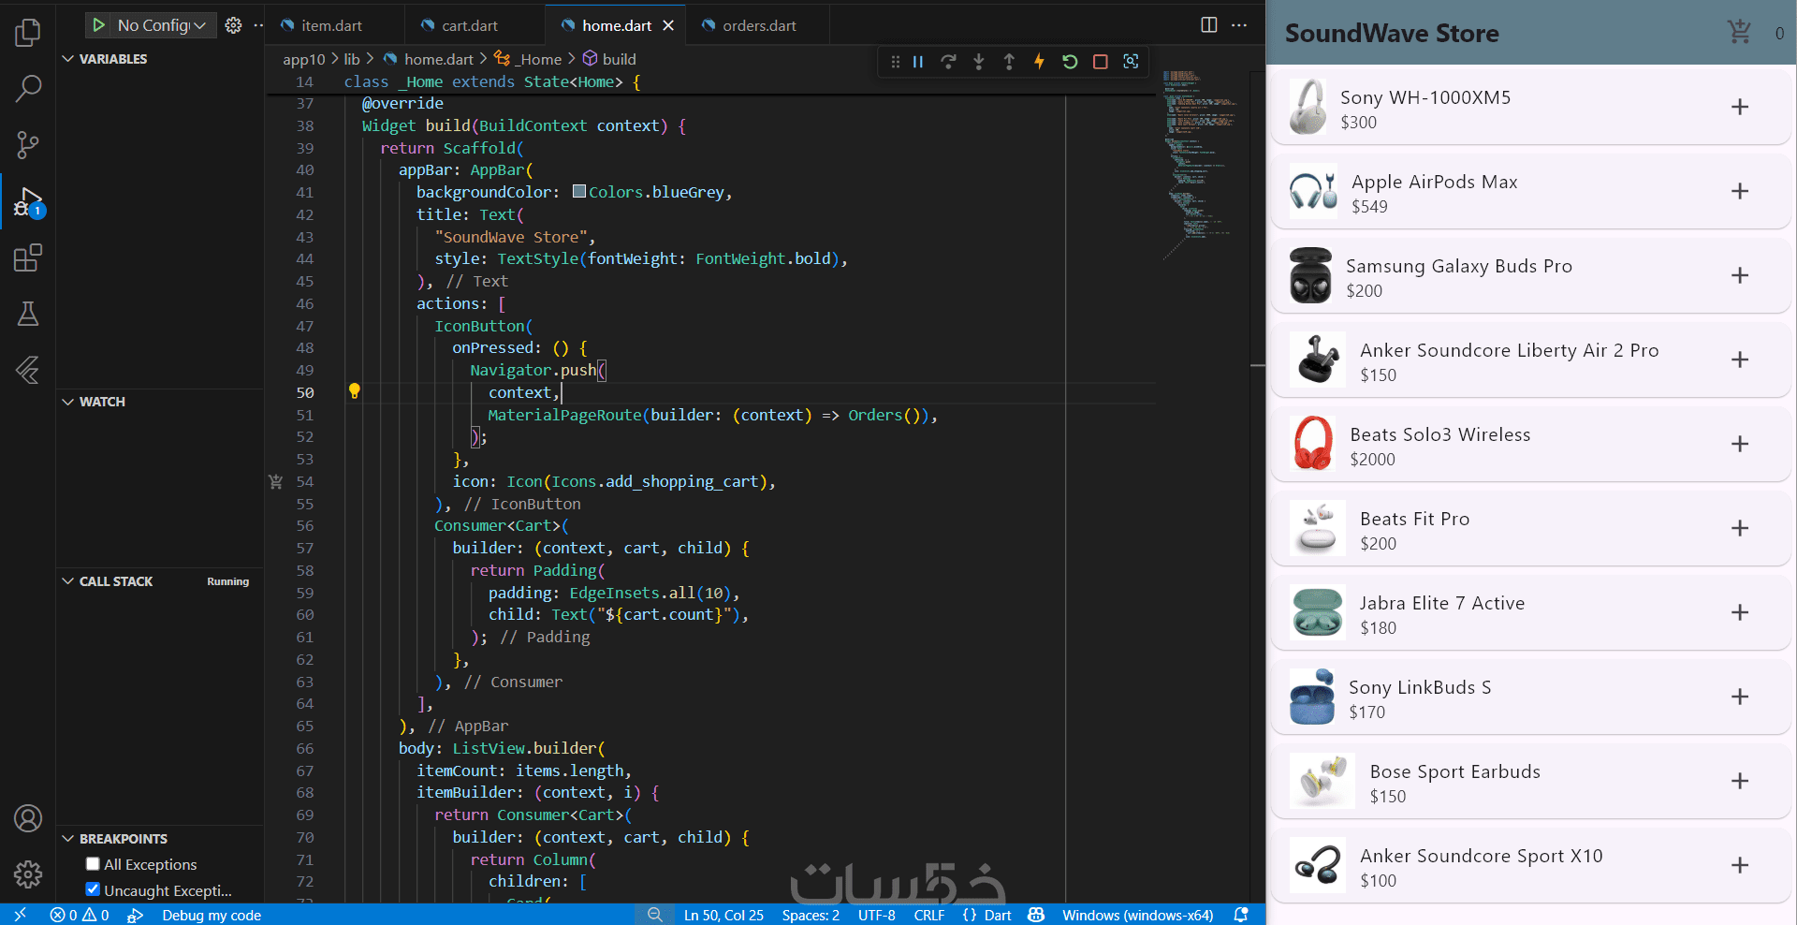Open the No Configurations debug dropdown

[162, 25]
